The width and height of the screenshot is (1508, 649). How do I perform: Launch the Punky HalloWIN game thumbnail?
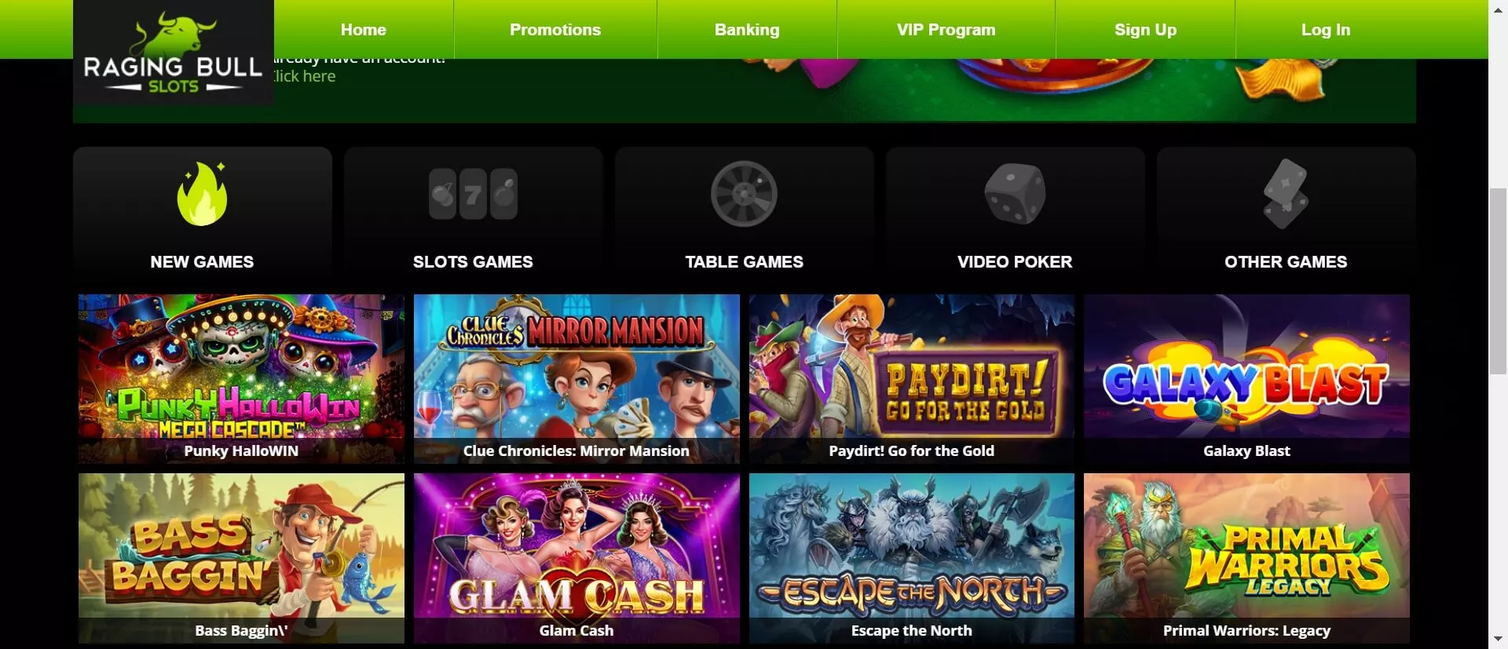(241, 379)
